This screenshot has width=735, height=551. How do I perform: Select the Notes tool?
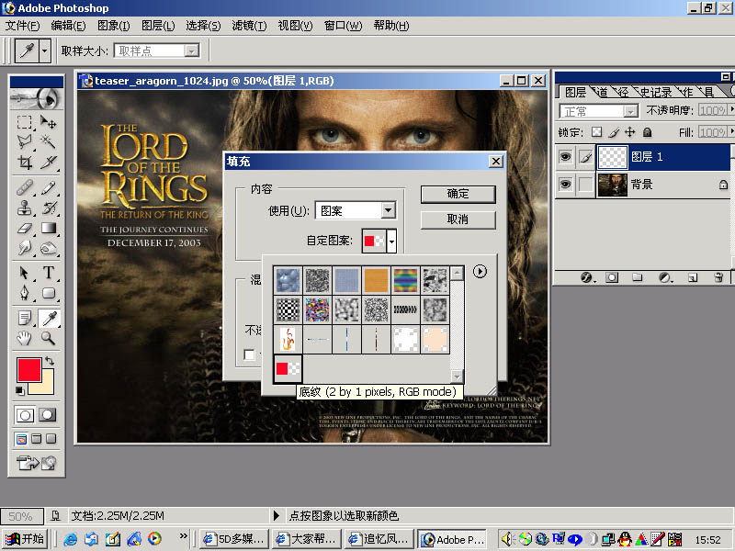pyautogui.click(x=25, y=318)
